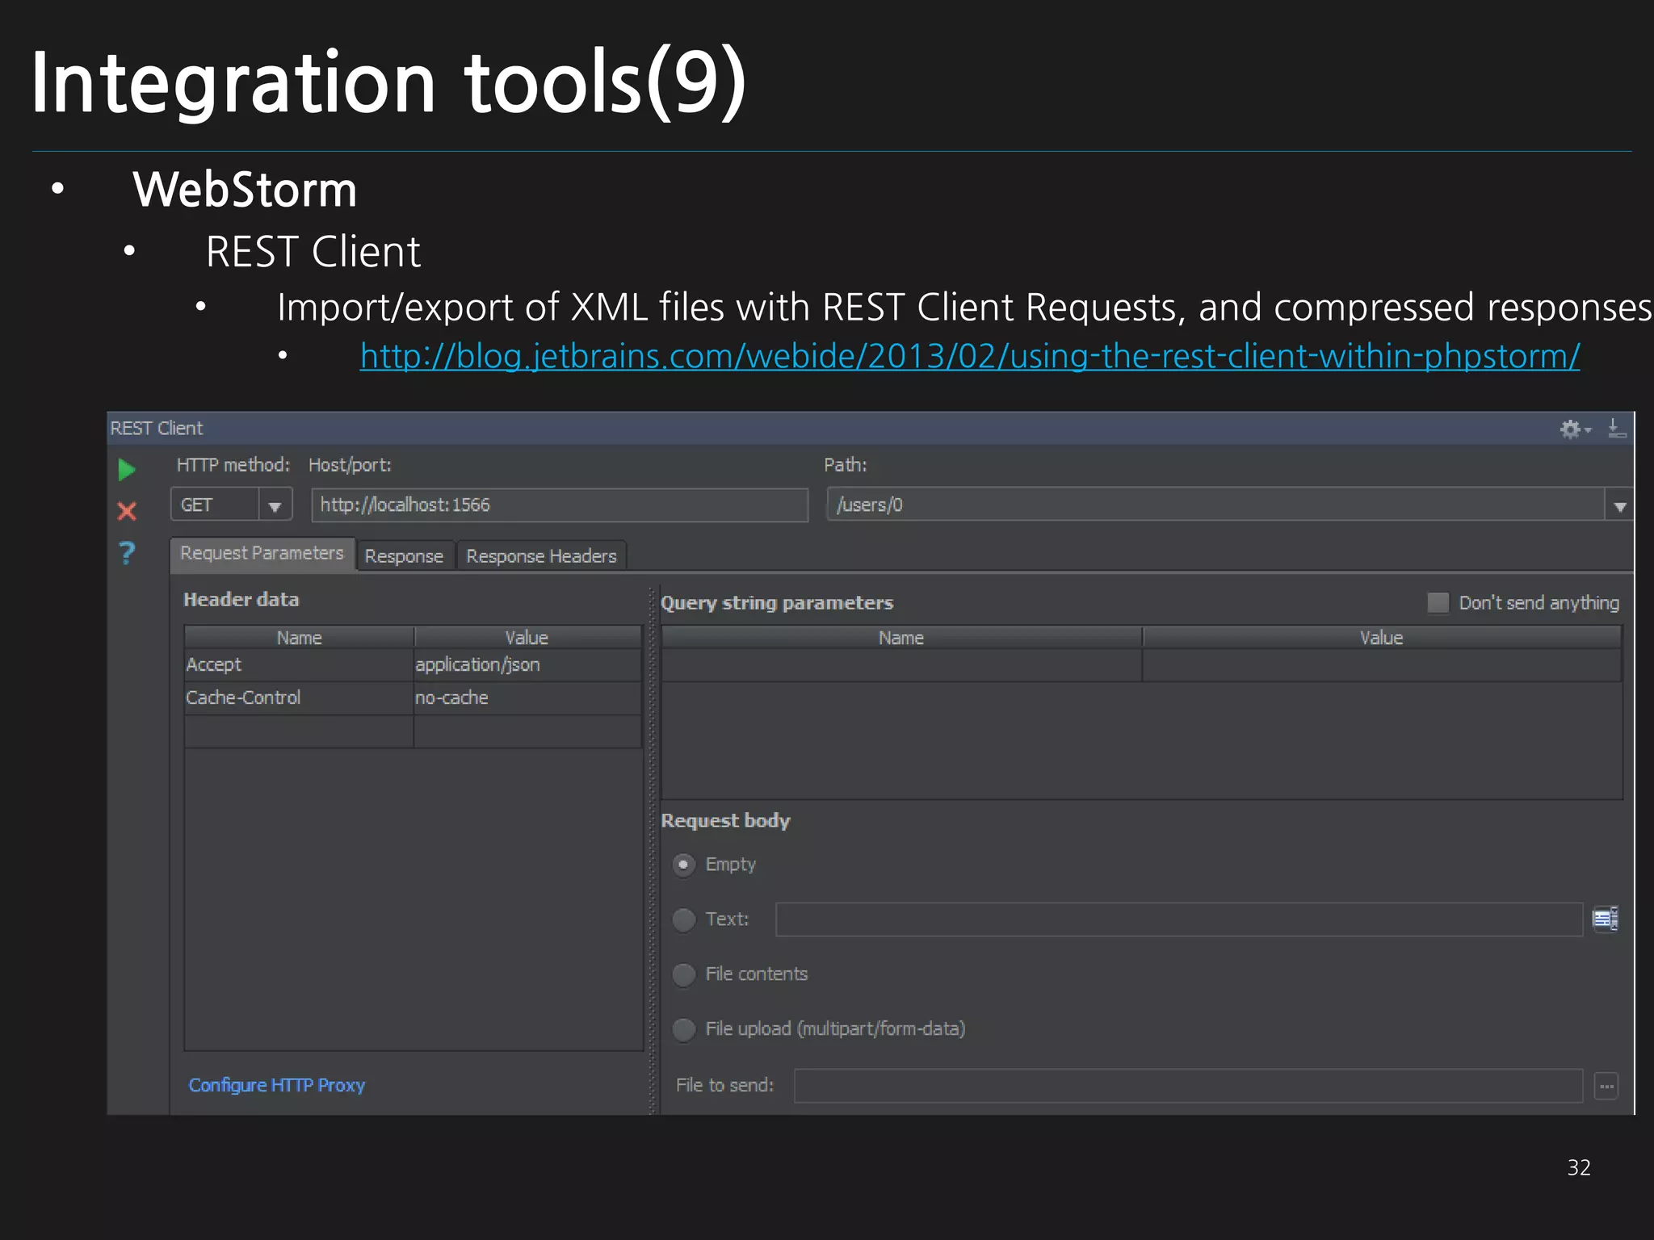Click Configure HTTP Proxy link
This screenshot has height=1240, width=1654.
point(276,1085)
